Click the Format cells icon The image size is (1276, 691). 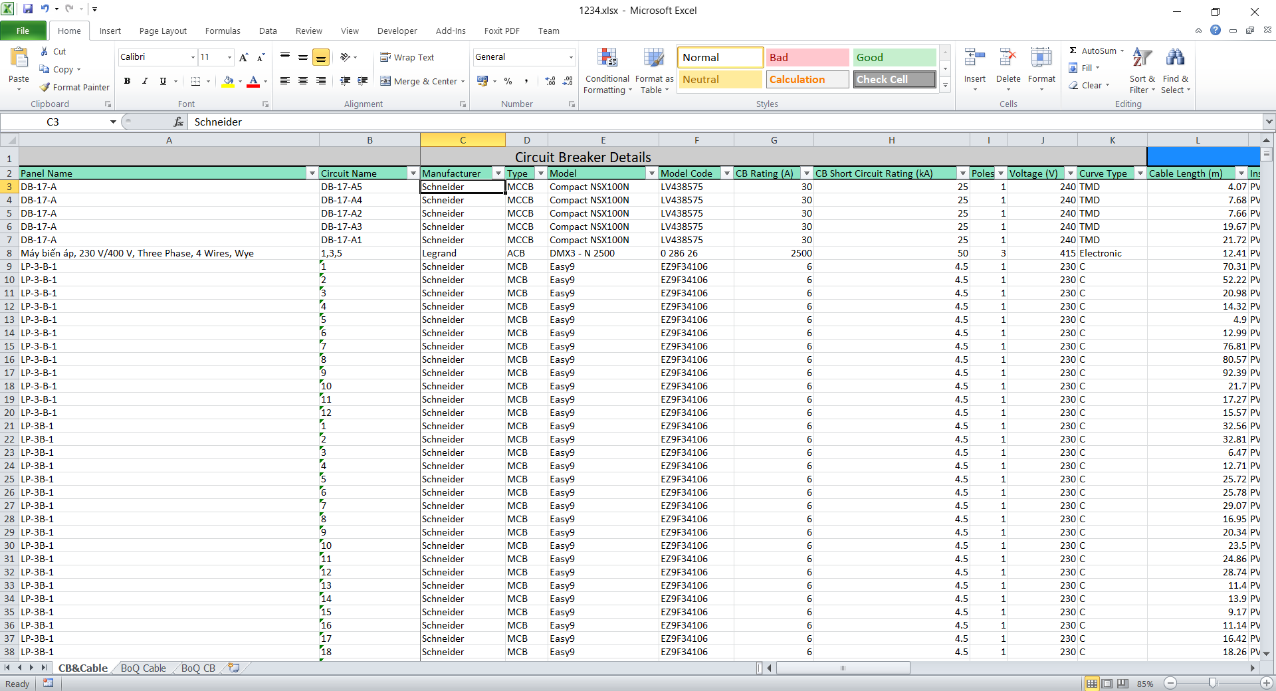tap(1041, 58)
